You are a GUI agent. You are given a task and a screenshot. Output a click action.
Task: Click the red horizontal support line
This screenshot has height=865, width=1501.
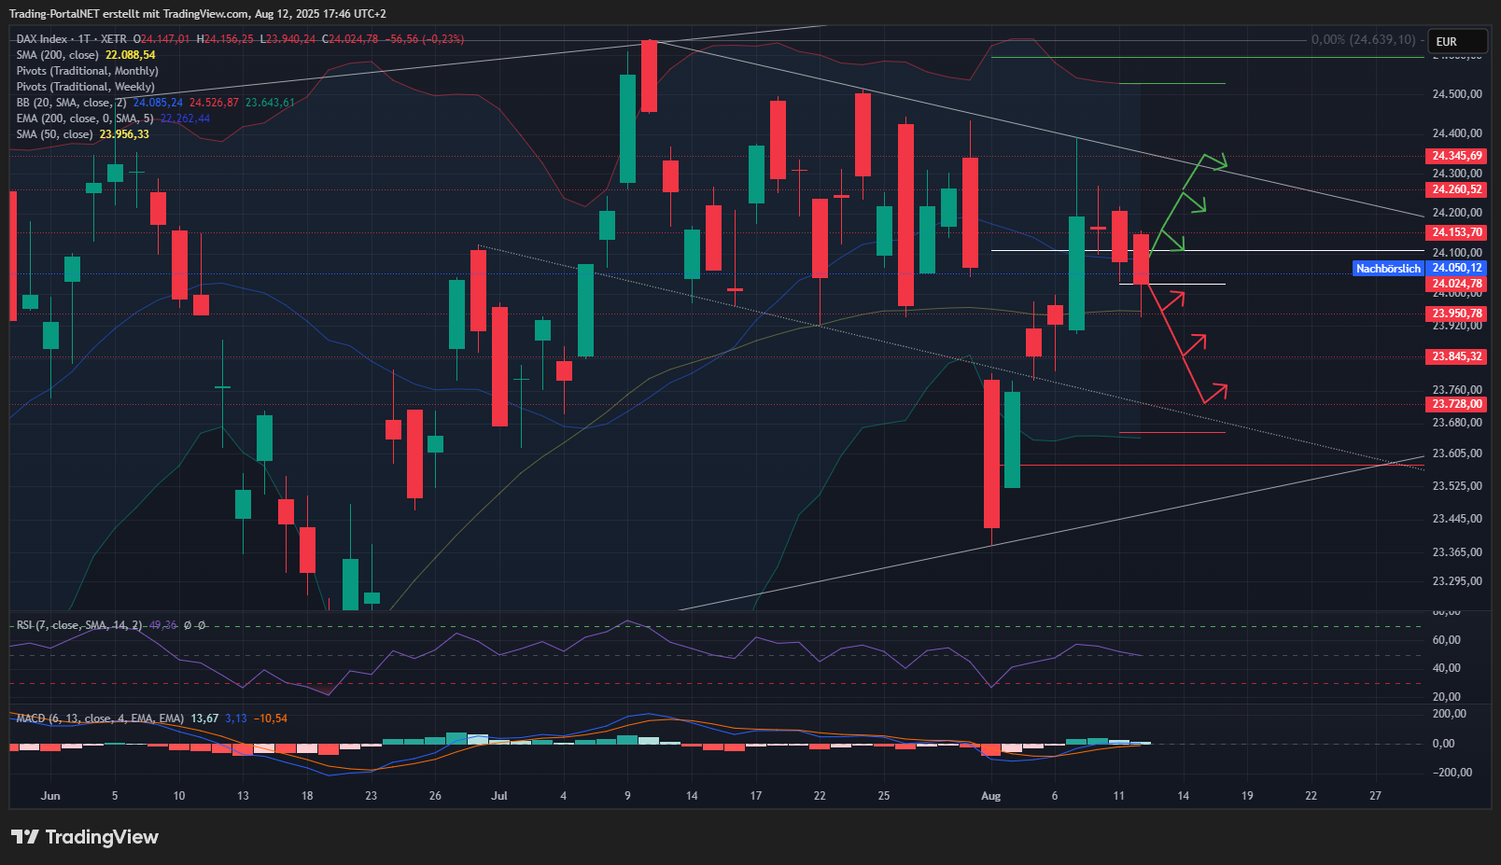click(1213, 465)
